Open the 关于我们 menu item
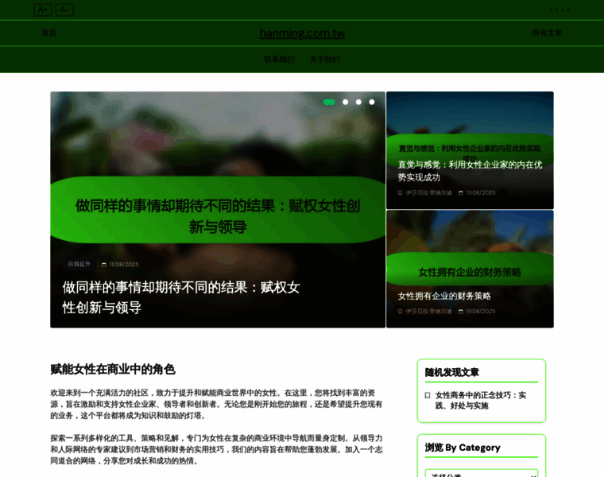Viewport: 604px width, 477px height. (x=325, y=60)
